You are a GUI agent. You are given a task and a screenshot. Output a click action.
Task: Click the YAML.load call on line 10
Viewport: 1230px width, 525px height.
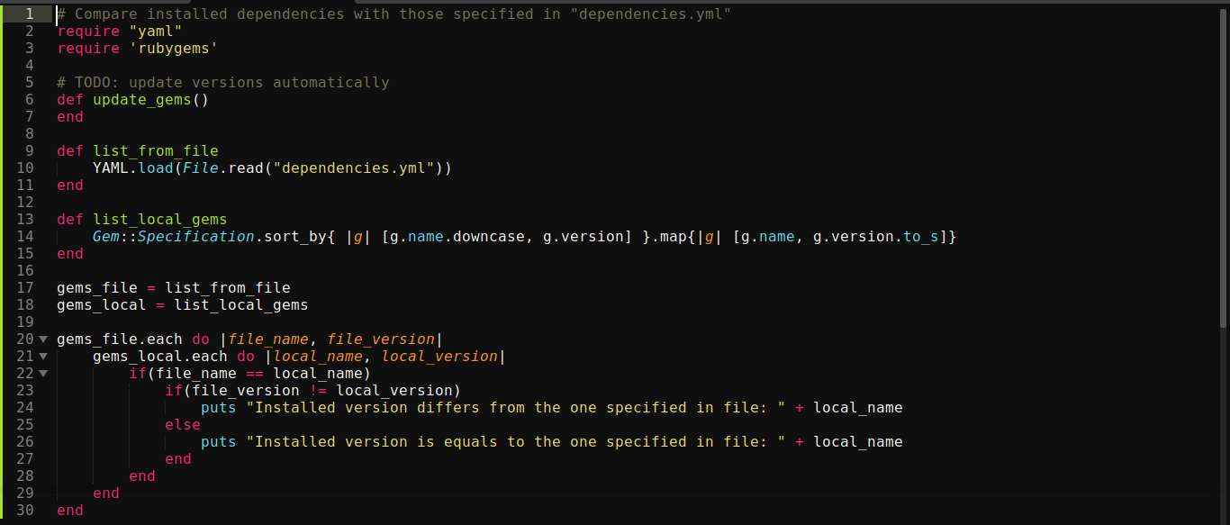137,168
